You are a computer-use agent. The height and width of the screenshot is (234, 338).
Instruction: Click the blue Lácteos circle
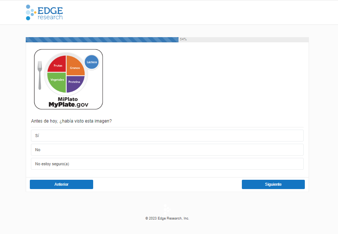(92, 62)
